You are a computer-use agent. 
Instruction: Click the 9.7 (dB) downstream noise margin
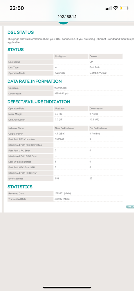(x=94, y=114)
